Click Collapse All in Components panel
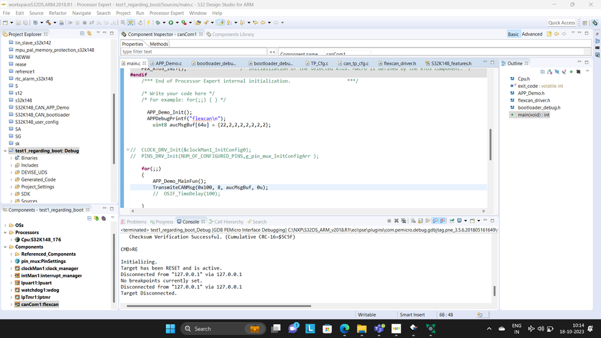 pos(89,218)
